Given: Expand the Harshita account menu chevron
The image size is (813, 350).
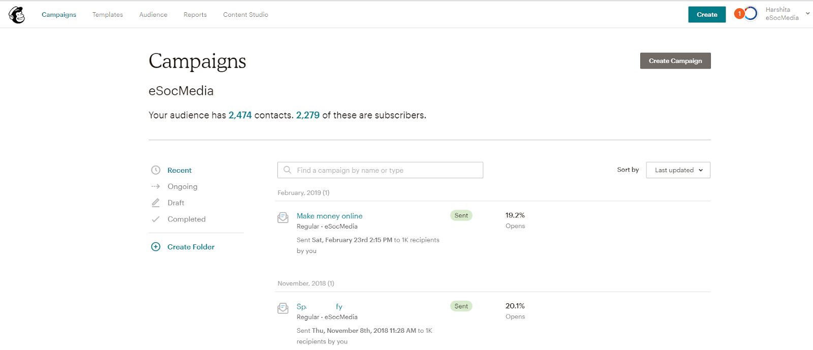Looking at the screenshot, I should [807, 14].
